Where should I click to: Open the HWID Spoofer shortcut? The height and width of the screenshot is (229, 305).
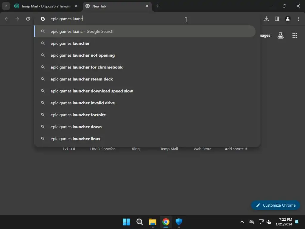point(102,149)
